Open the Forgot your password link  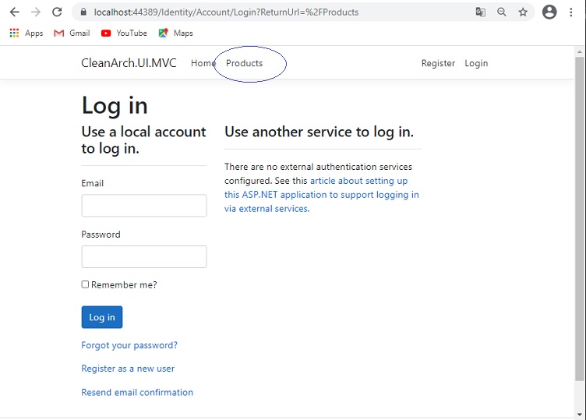(129, 345)
